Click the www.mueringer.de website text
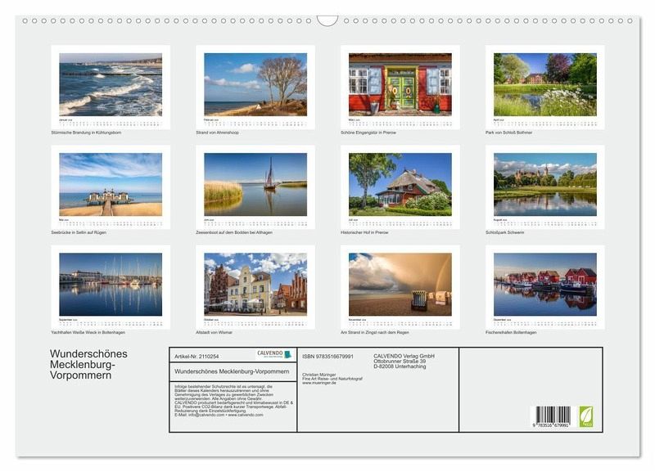The image size is (655, 472). (x=318, y=383)
